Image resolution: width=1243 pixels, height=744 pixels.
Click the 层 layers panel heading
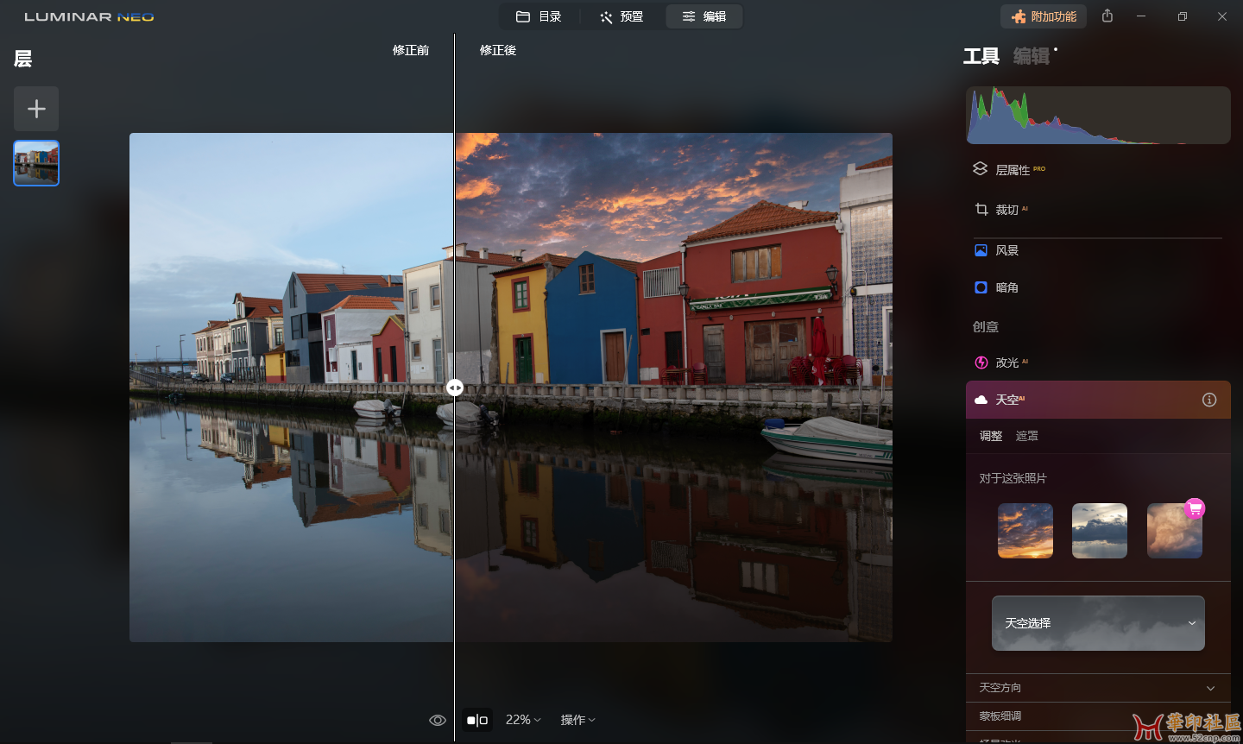(x=23, y=59)
